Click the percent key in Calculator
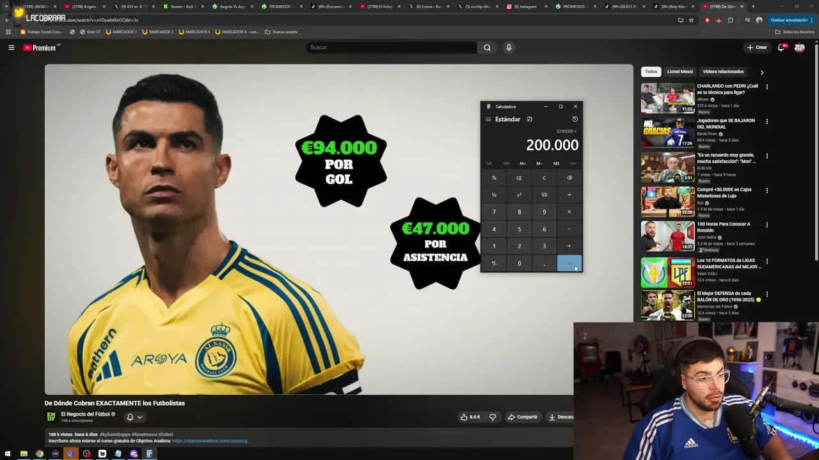 point(494,178)
